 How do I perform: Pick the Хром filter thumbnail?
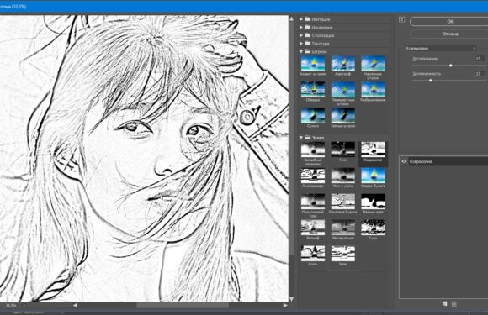coord(342,254)
